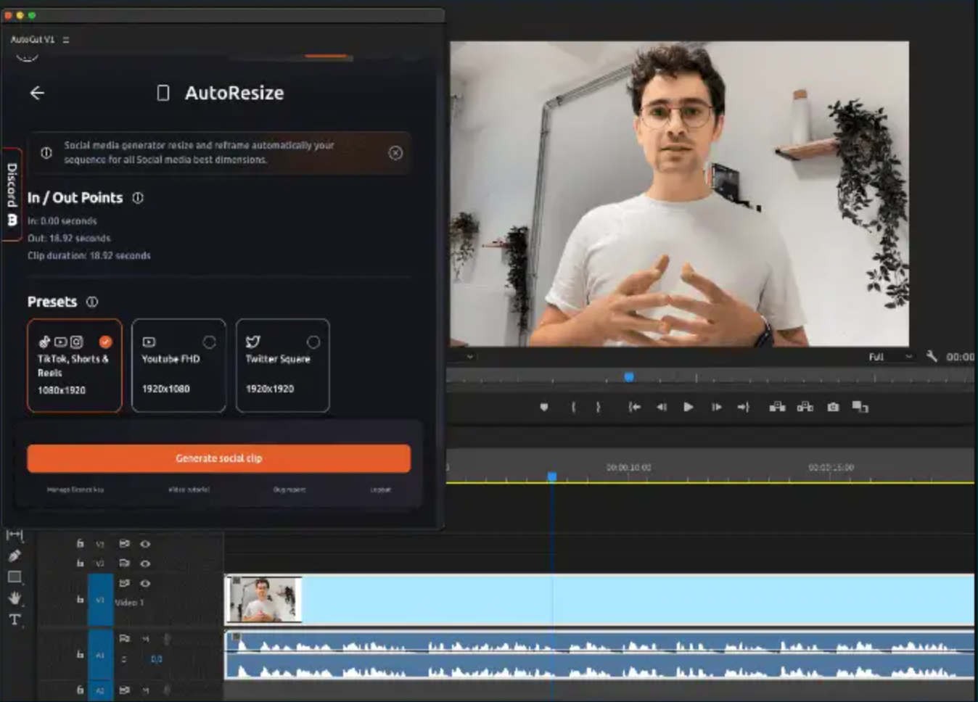
Task: Click the Lift icon in the transport controls
Action: pyautogui.click(x=776, y=407)
